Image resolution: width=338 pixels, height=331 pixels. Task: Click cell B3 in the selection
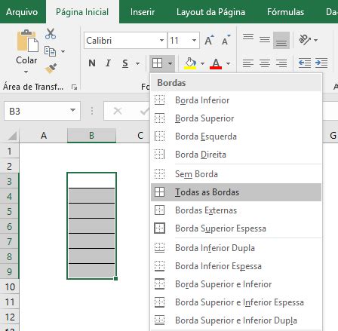coord(91,180)
